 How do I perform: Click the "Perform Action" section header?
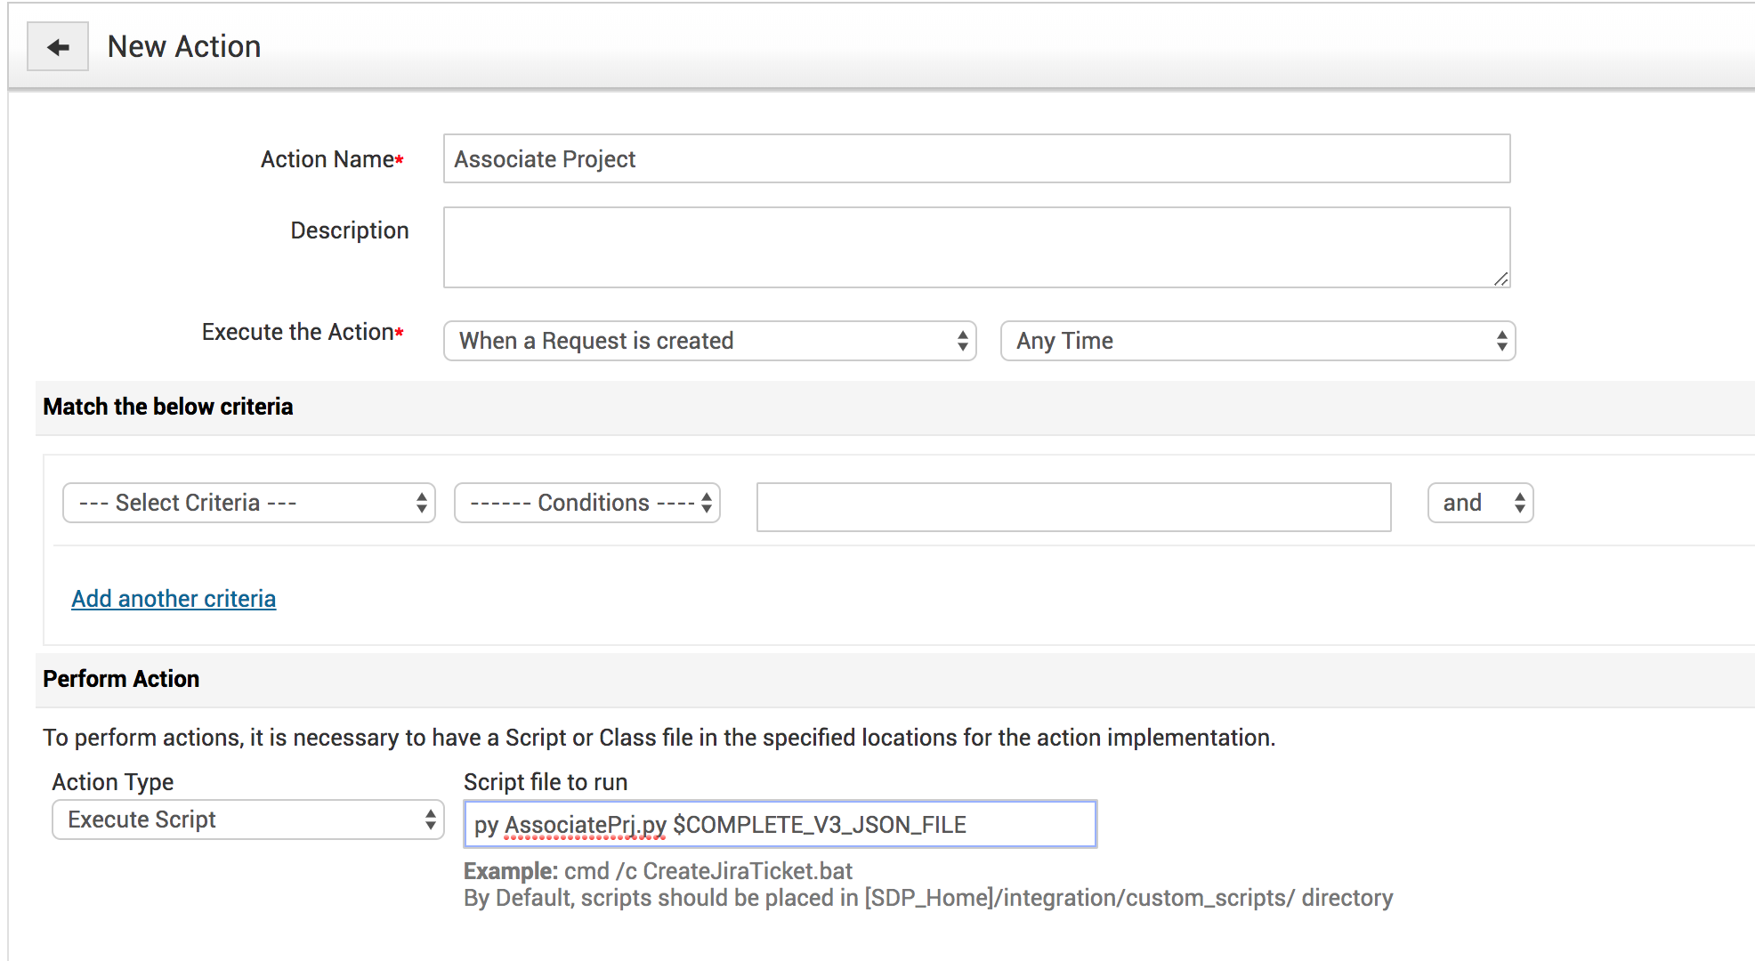(x=121, y=679)
